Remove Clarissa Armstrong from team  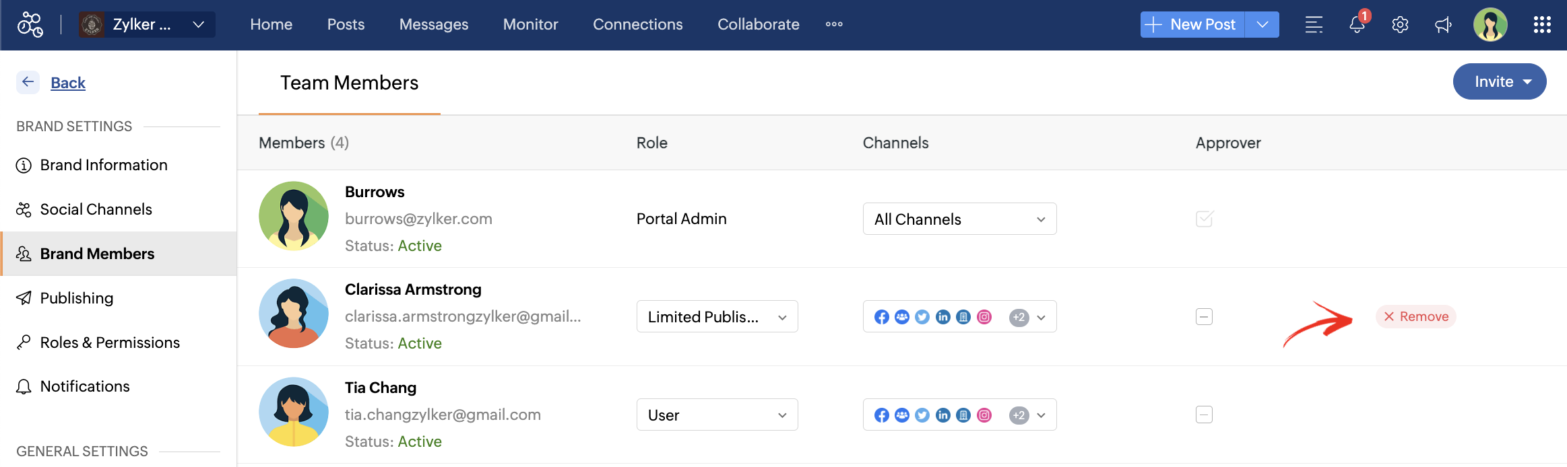pyautogui.click(x=1416, y=316)
